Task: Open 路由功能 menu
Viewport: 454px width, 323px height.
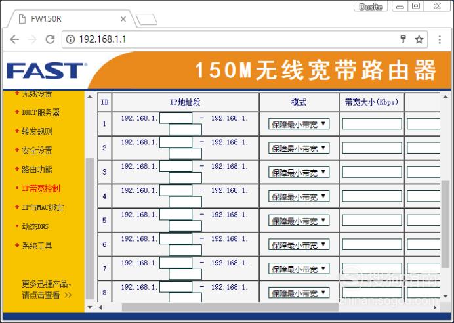Action: click(x=37, y=169)
